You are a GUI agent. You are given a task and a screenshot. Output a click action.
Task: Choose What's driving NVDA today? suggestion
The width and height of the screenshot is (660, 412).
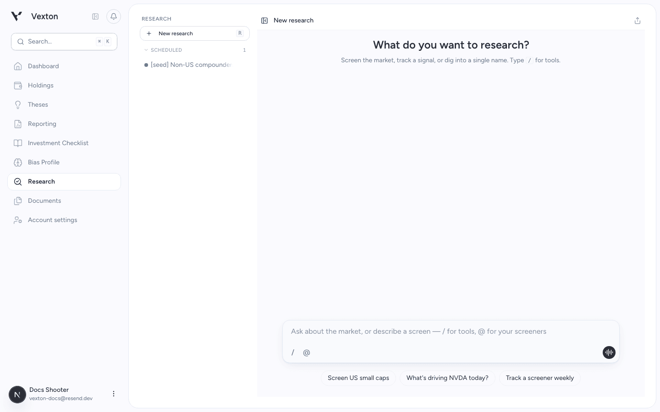point(447,378)
